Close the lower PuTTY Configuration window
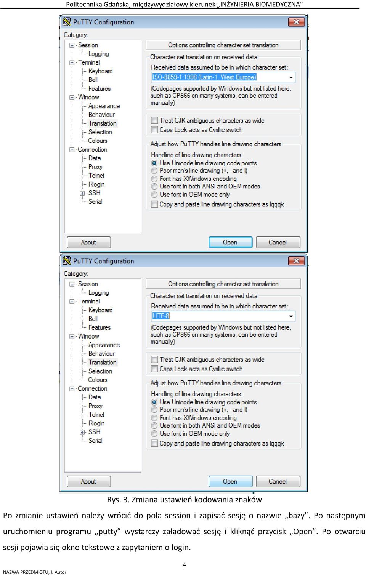The image size is (366, 575). [296, 261]
